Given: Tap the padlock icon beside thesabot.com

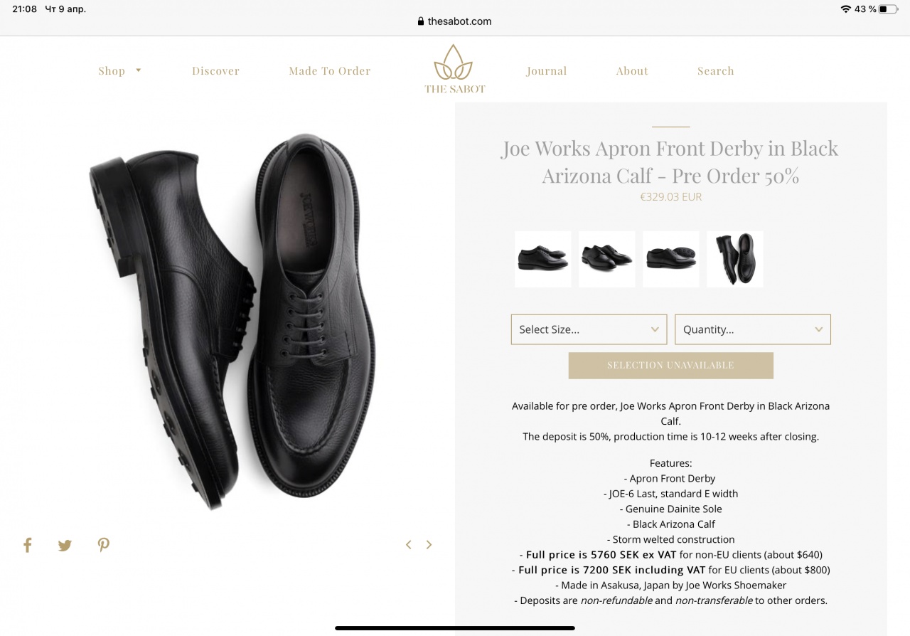Looking at the screenshot, I should (421, 21).
